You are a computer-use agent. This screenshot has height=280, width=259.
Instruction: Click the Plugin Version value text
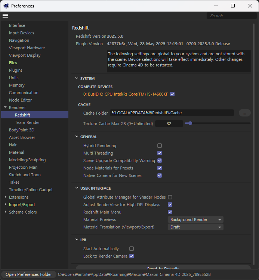pyautogui.click(x=169, y=44)
